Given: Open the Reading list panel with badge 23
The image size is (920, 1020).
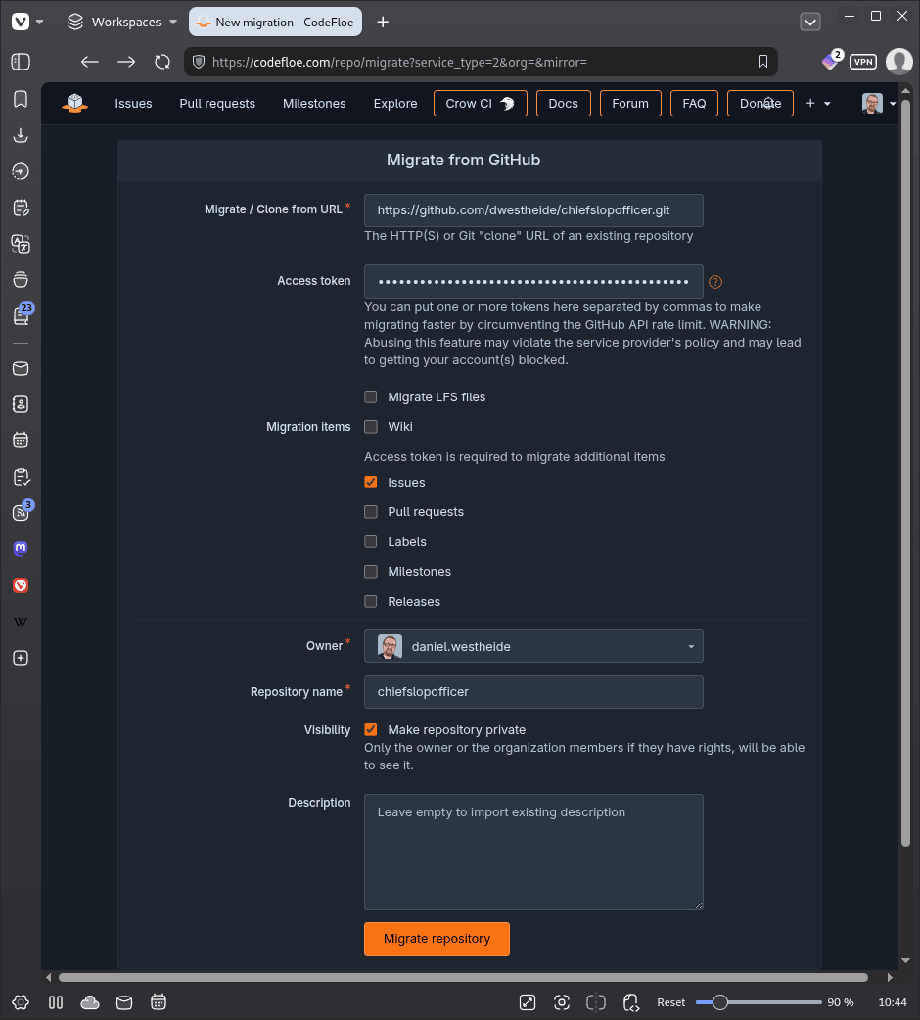Looking at the screenshot, I should (x=23, y=315).
